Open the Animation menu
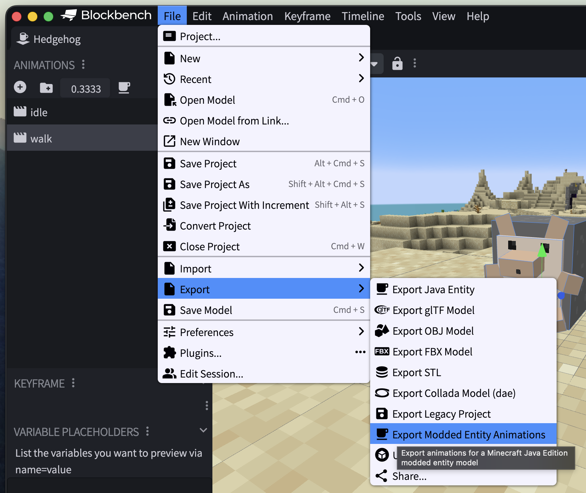Image resolution: width=586 pixels, height=493 pixels. pos(247,16)
